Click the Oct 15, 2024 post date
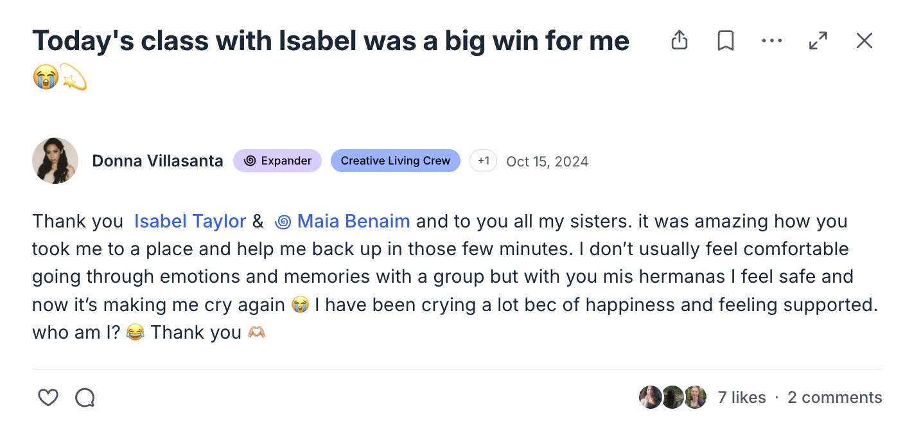 [x=547, y=161]
